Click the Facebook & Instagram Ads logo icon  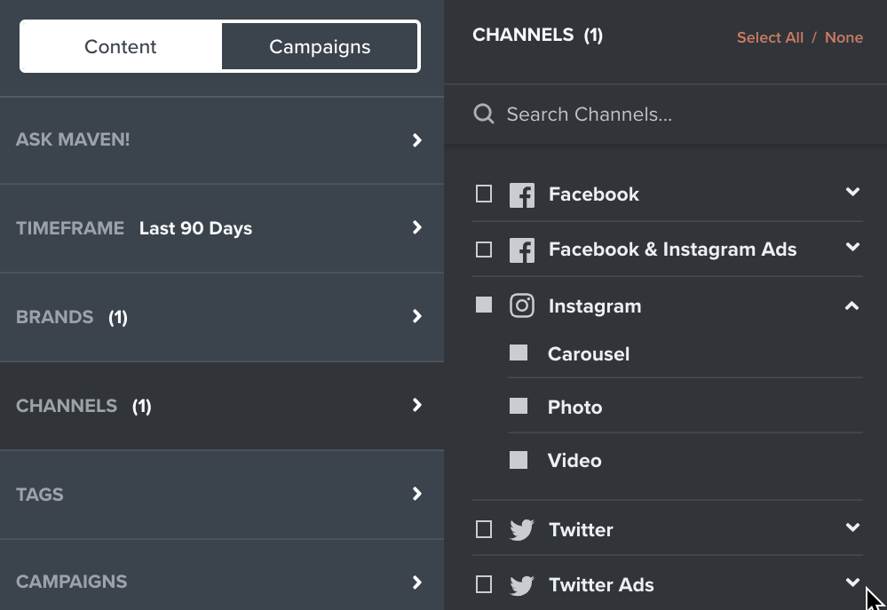521,250
